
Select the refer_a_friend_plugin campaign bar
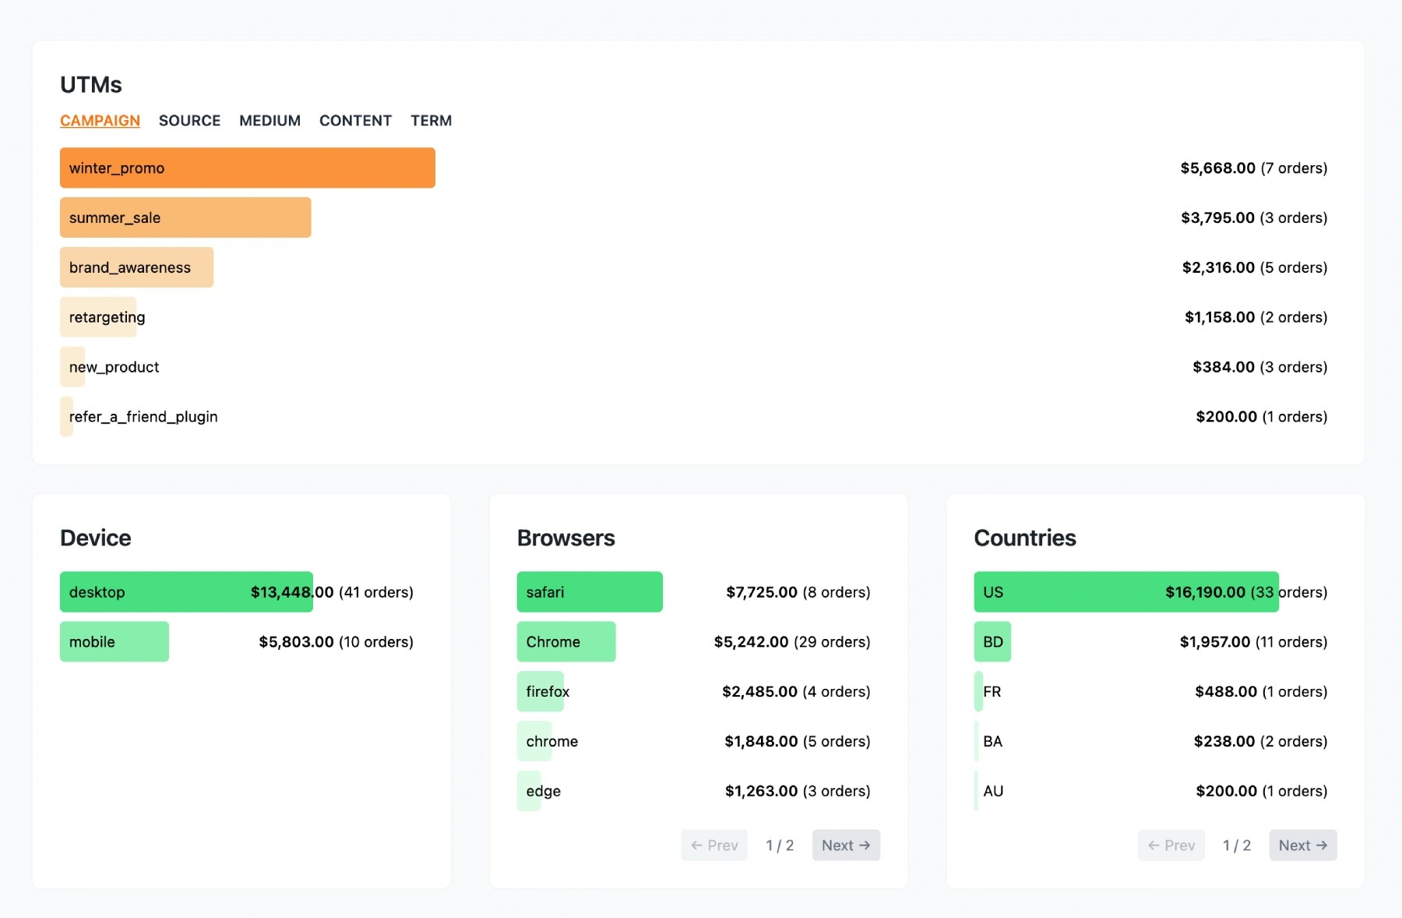[x=65, y=416]
